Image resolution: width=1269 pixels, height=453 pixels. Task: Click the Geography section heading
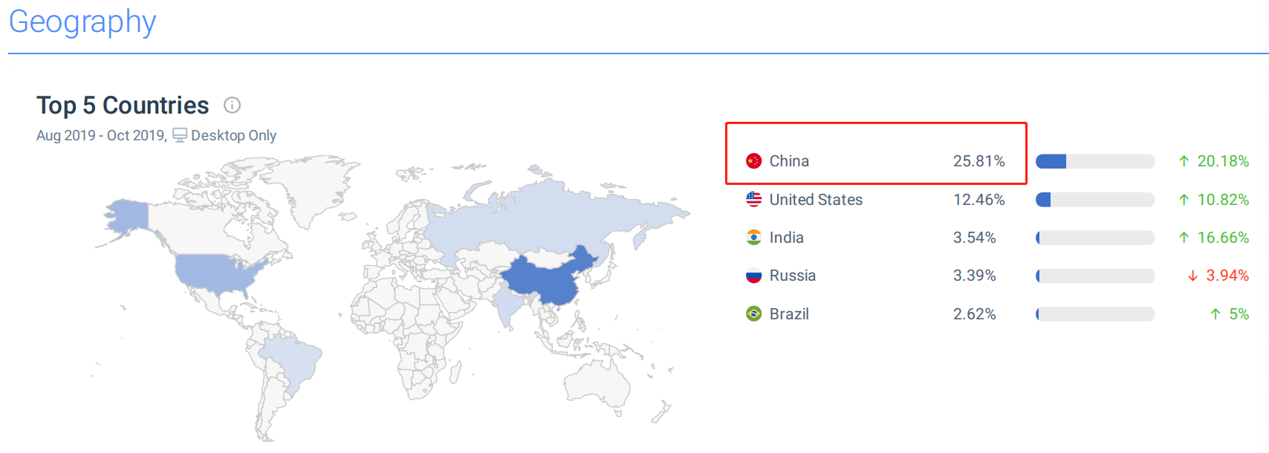[x=82, y=22]
